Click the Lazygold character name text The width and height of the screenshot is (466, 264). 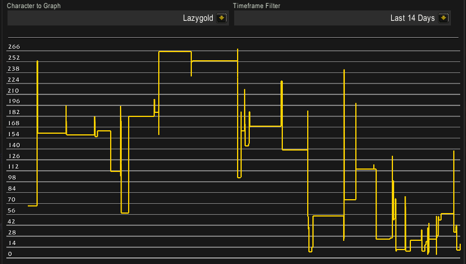[198, 19]
